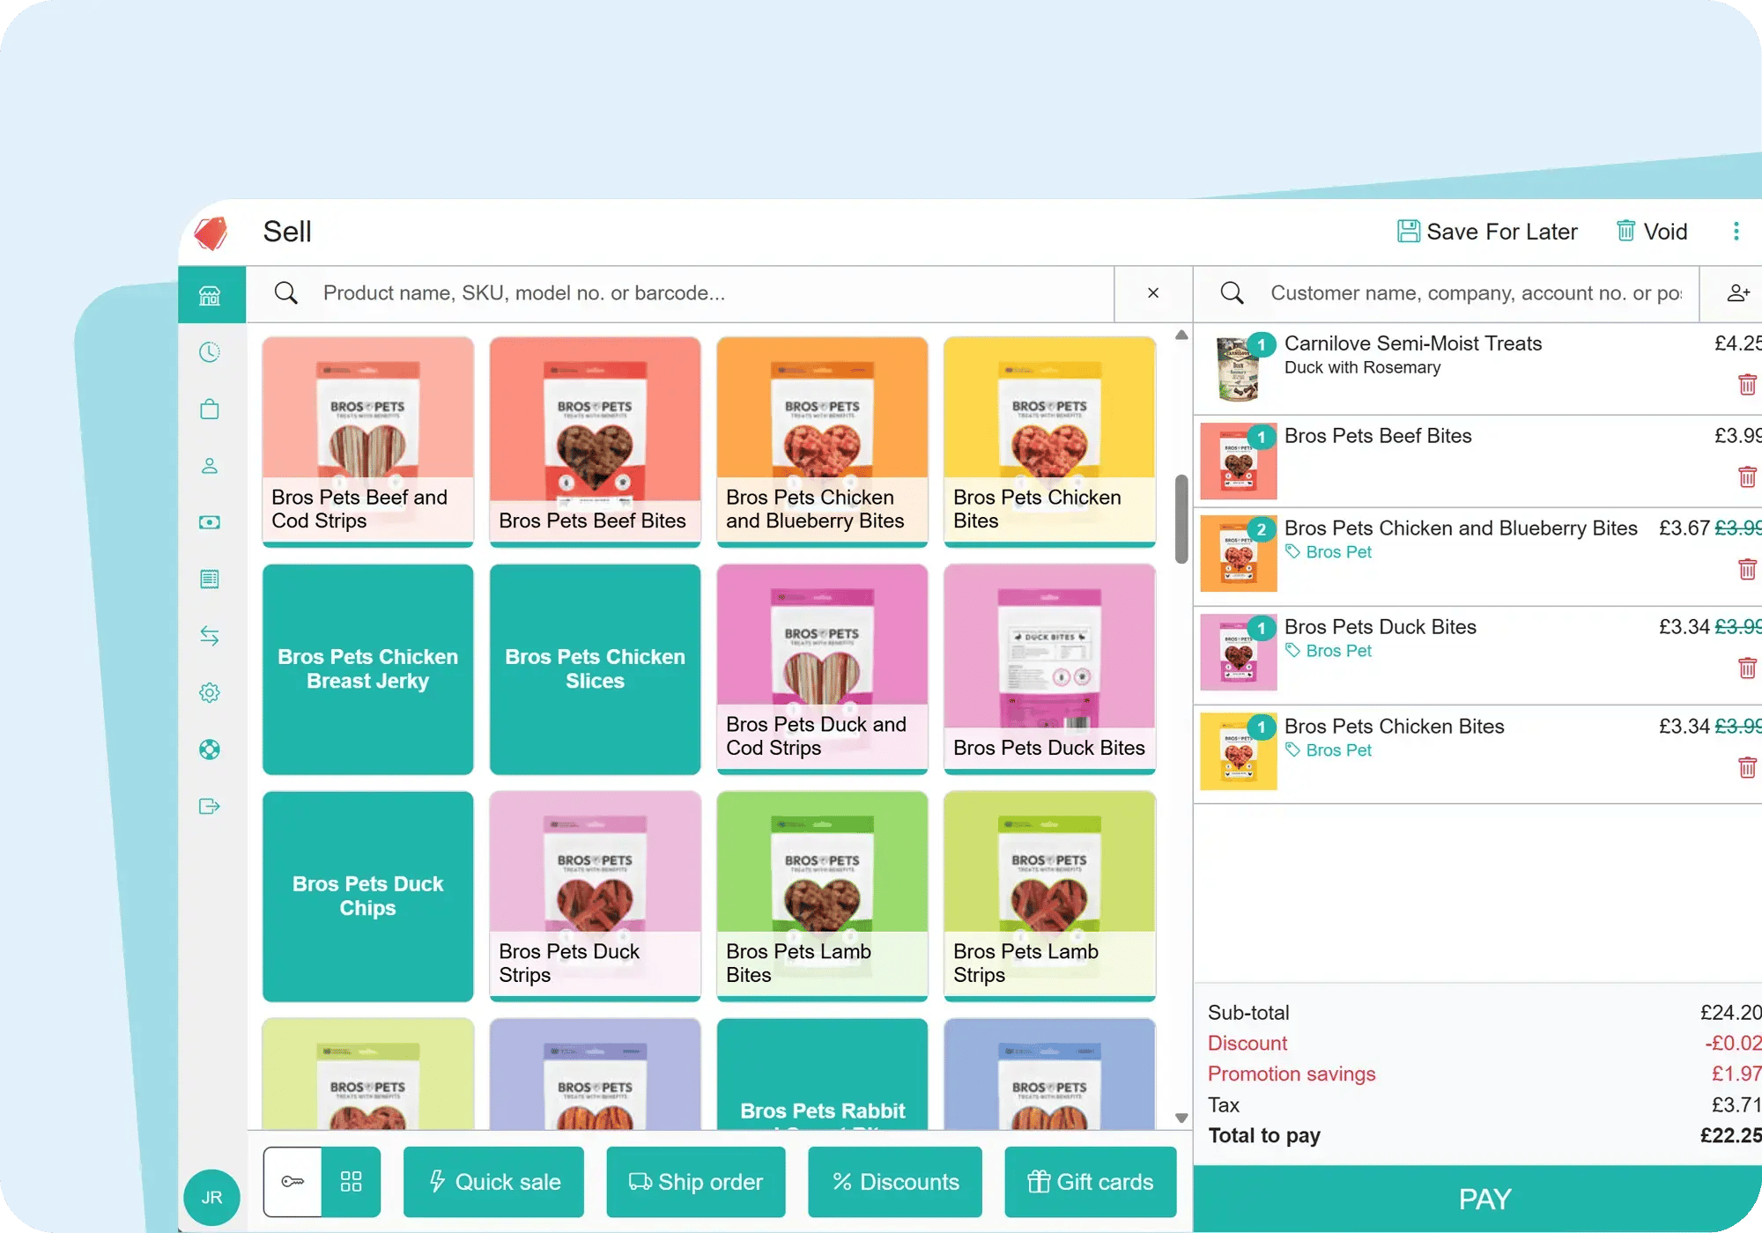This screenshot has height=1233, width=1762.
Task: Switch to the grid view toggle
Action: pos(351,1182)
